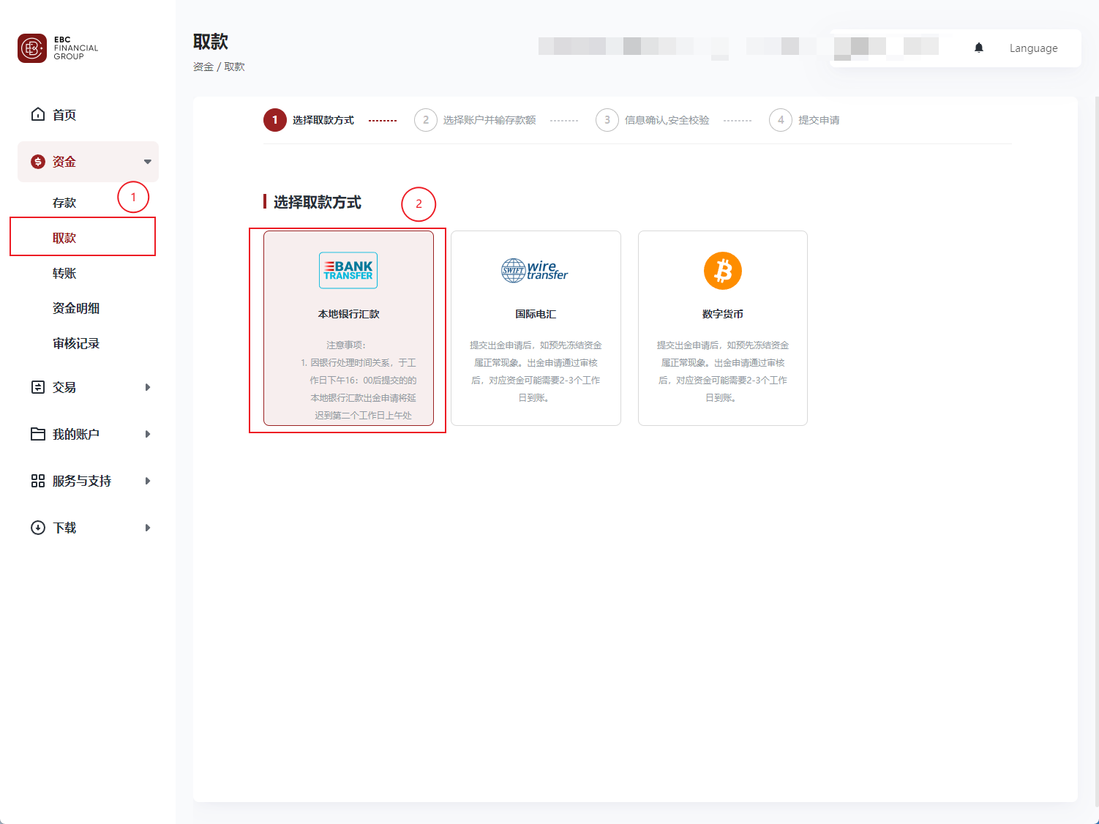Screen dimensions: 1099x824
Task: Click the 交易 trade icon
Action: pyautogui.click(x=38, y=387)
